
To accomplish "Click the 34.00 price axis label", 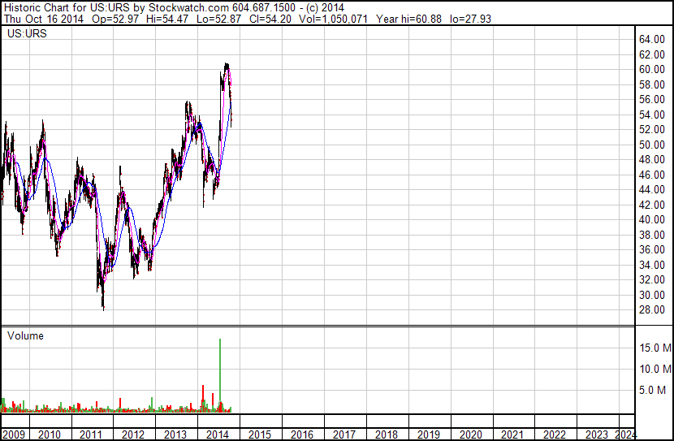I will (x=652, y=265).
